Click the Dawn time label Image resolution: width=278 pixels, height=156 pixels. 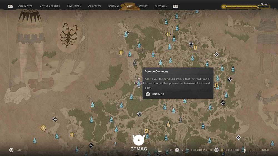tap(265, 4)
